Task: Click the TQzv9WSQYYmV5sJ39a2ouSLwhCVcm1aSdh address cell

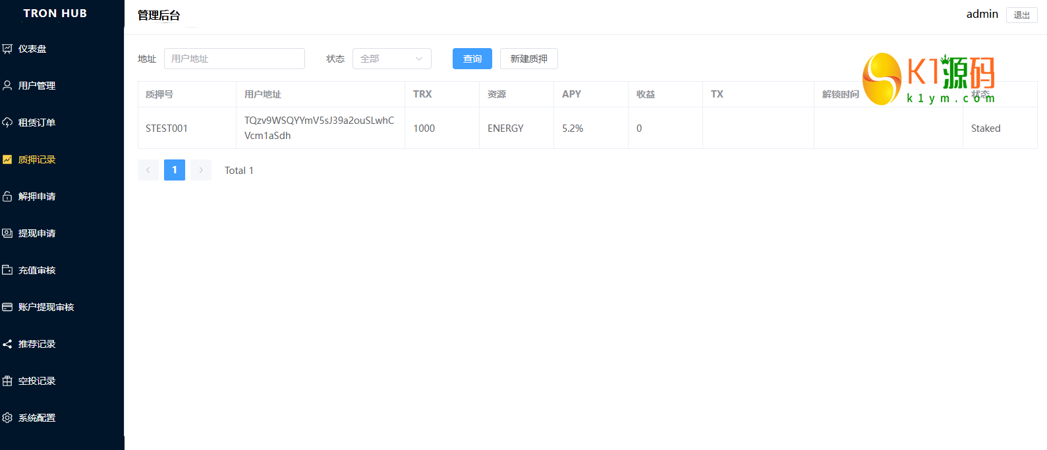Action: (321, 128)
